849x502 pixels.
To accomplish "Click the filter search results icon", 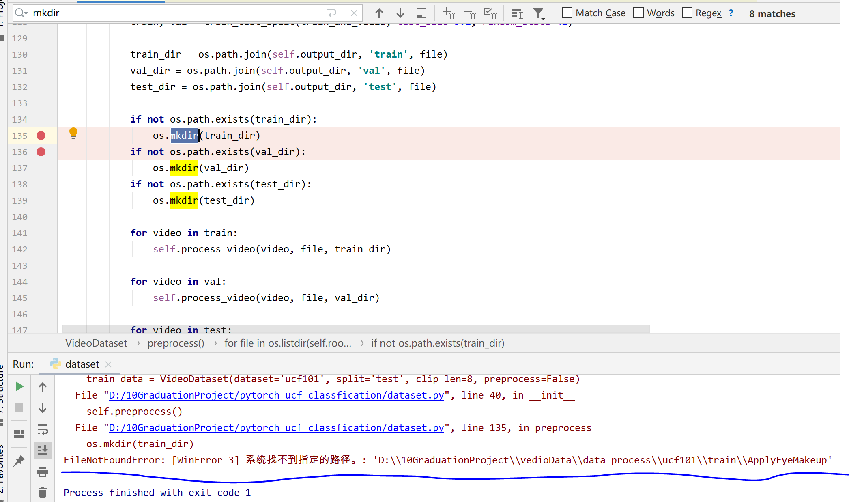I will (539, 14).
